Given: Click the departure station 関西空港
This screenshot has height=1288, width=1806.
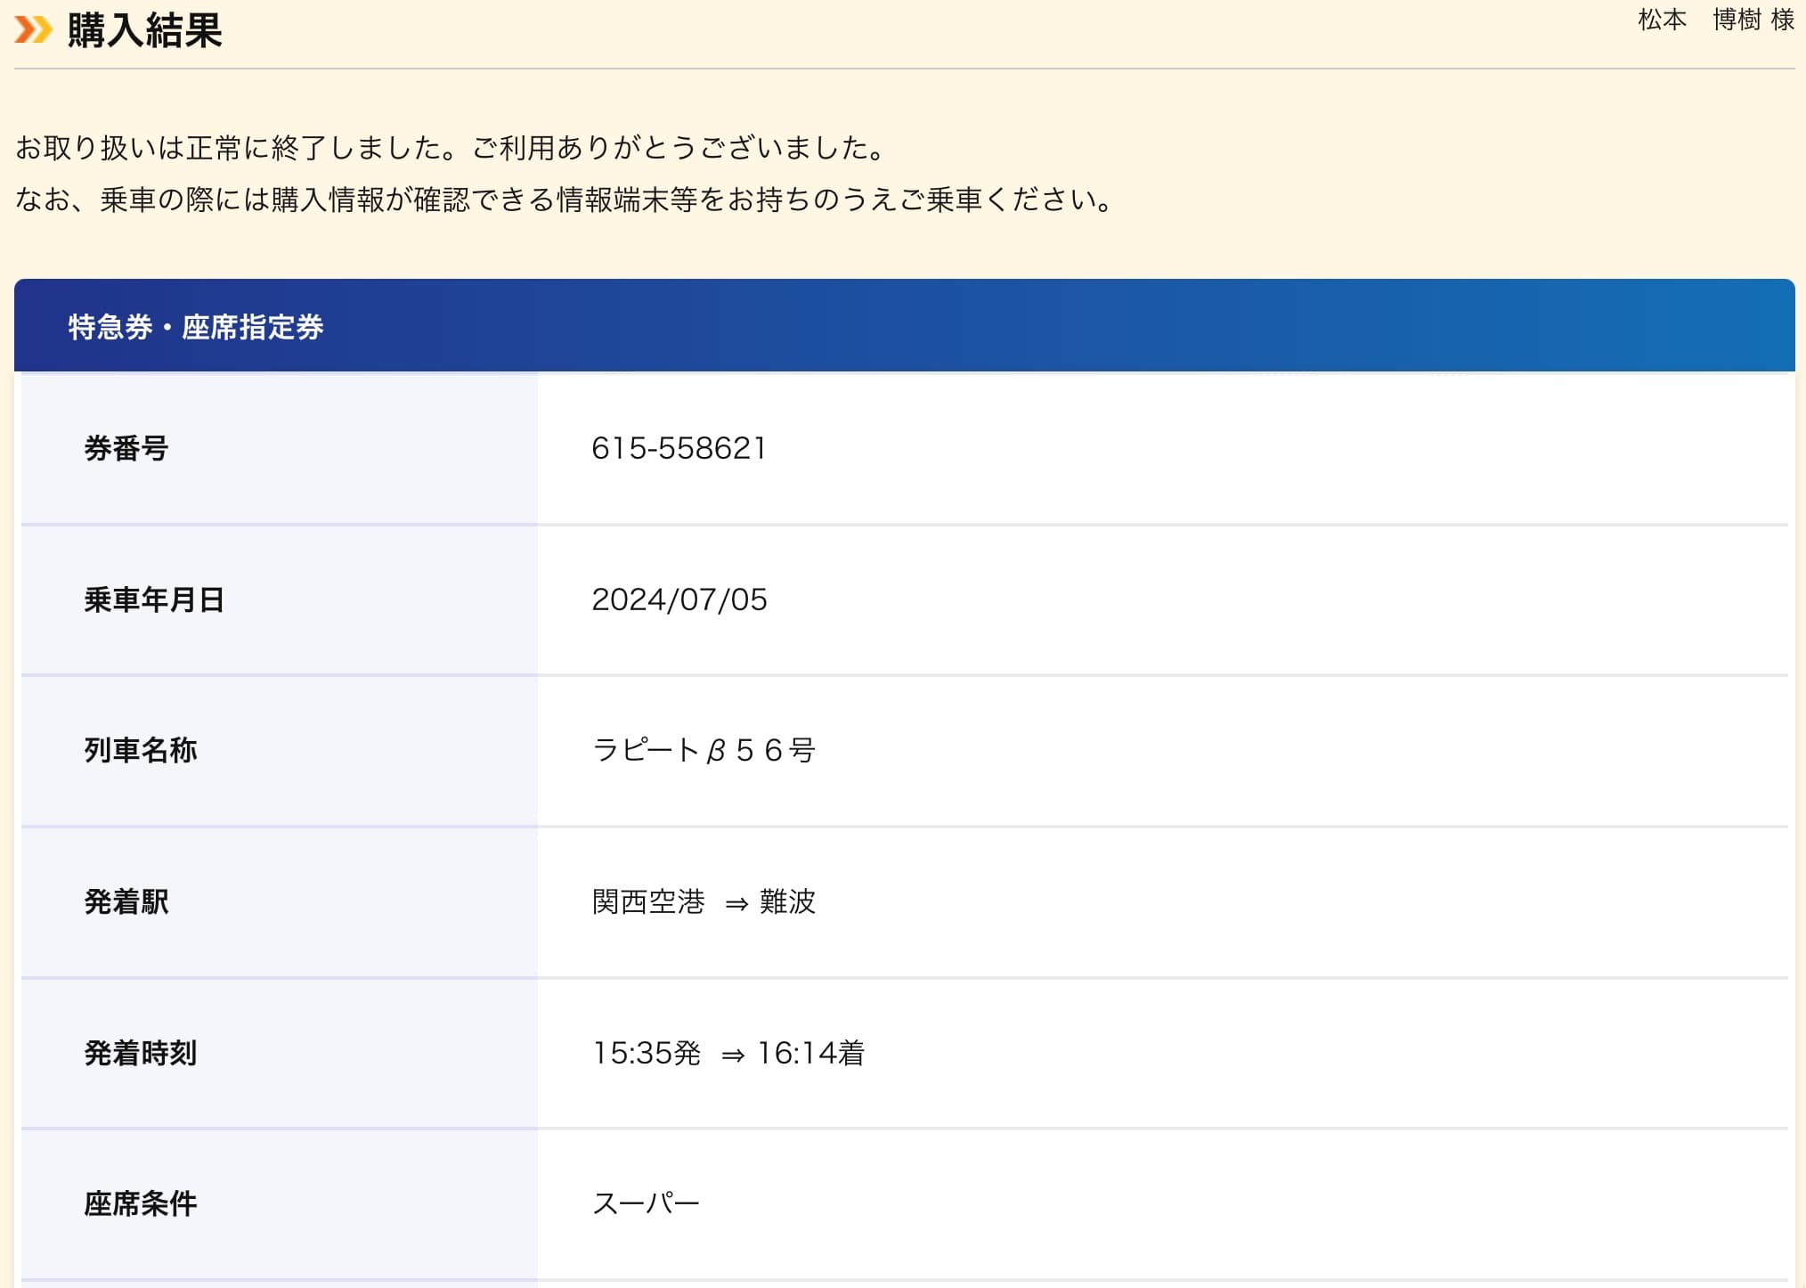Looking at the screenshot, I should click(x=648, y=901).
